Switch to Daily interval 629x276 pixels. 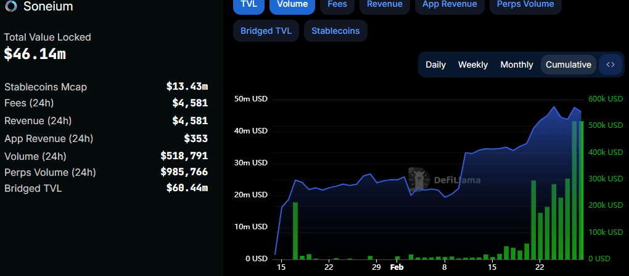coord(435,65)
